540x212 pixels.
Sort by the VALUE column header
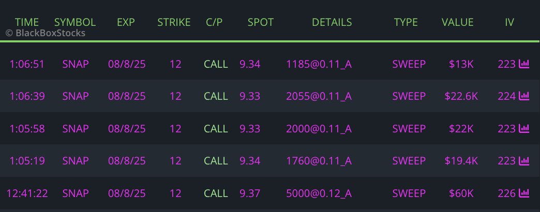coord(457,22)
